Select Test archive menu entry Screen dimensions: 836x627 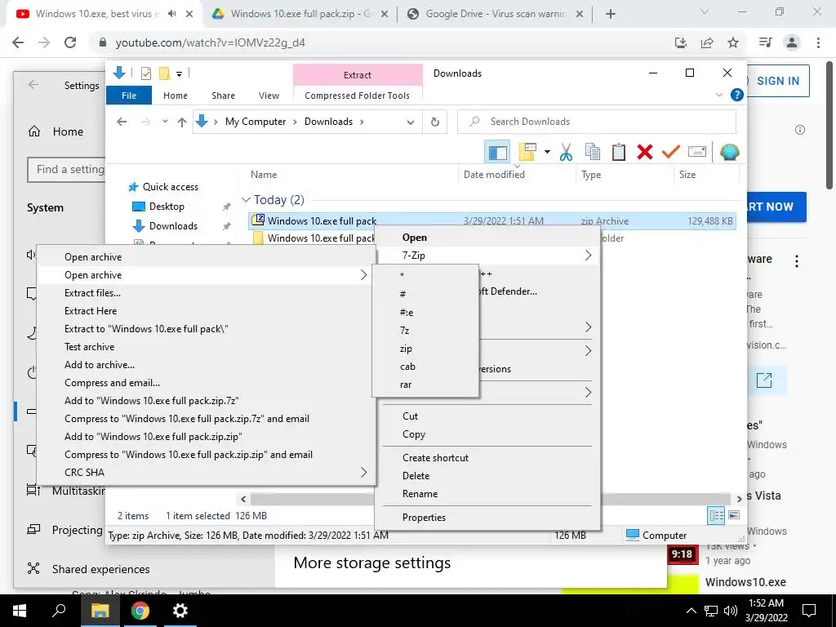(207, 346)
